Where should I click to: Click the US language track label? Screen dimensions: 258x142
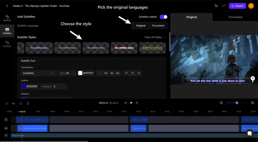click(6, 128)
